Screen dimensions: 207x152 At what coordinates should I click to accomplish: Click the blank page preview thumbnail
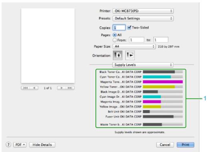(x=48, y=46)
